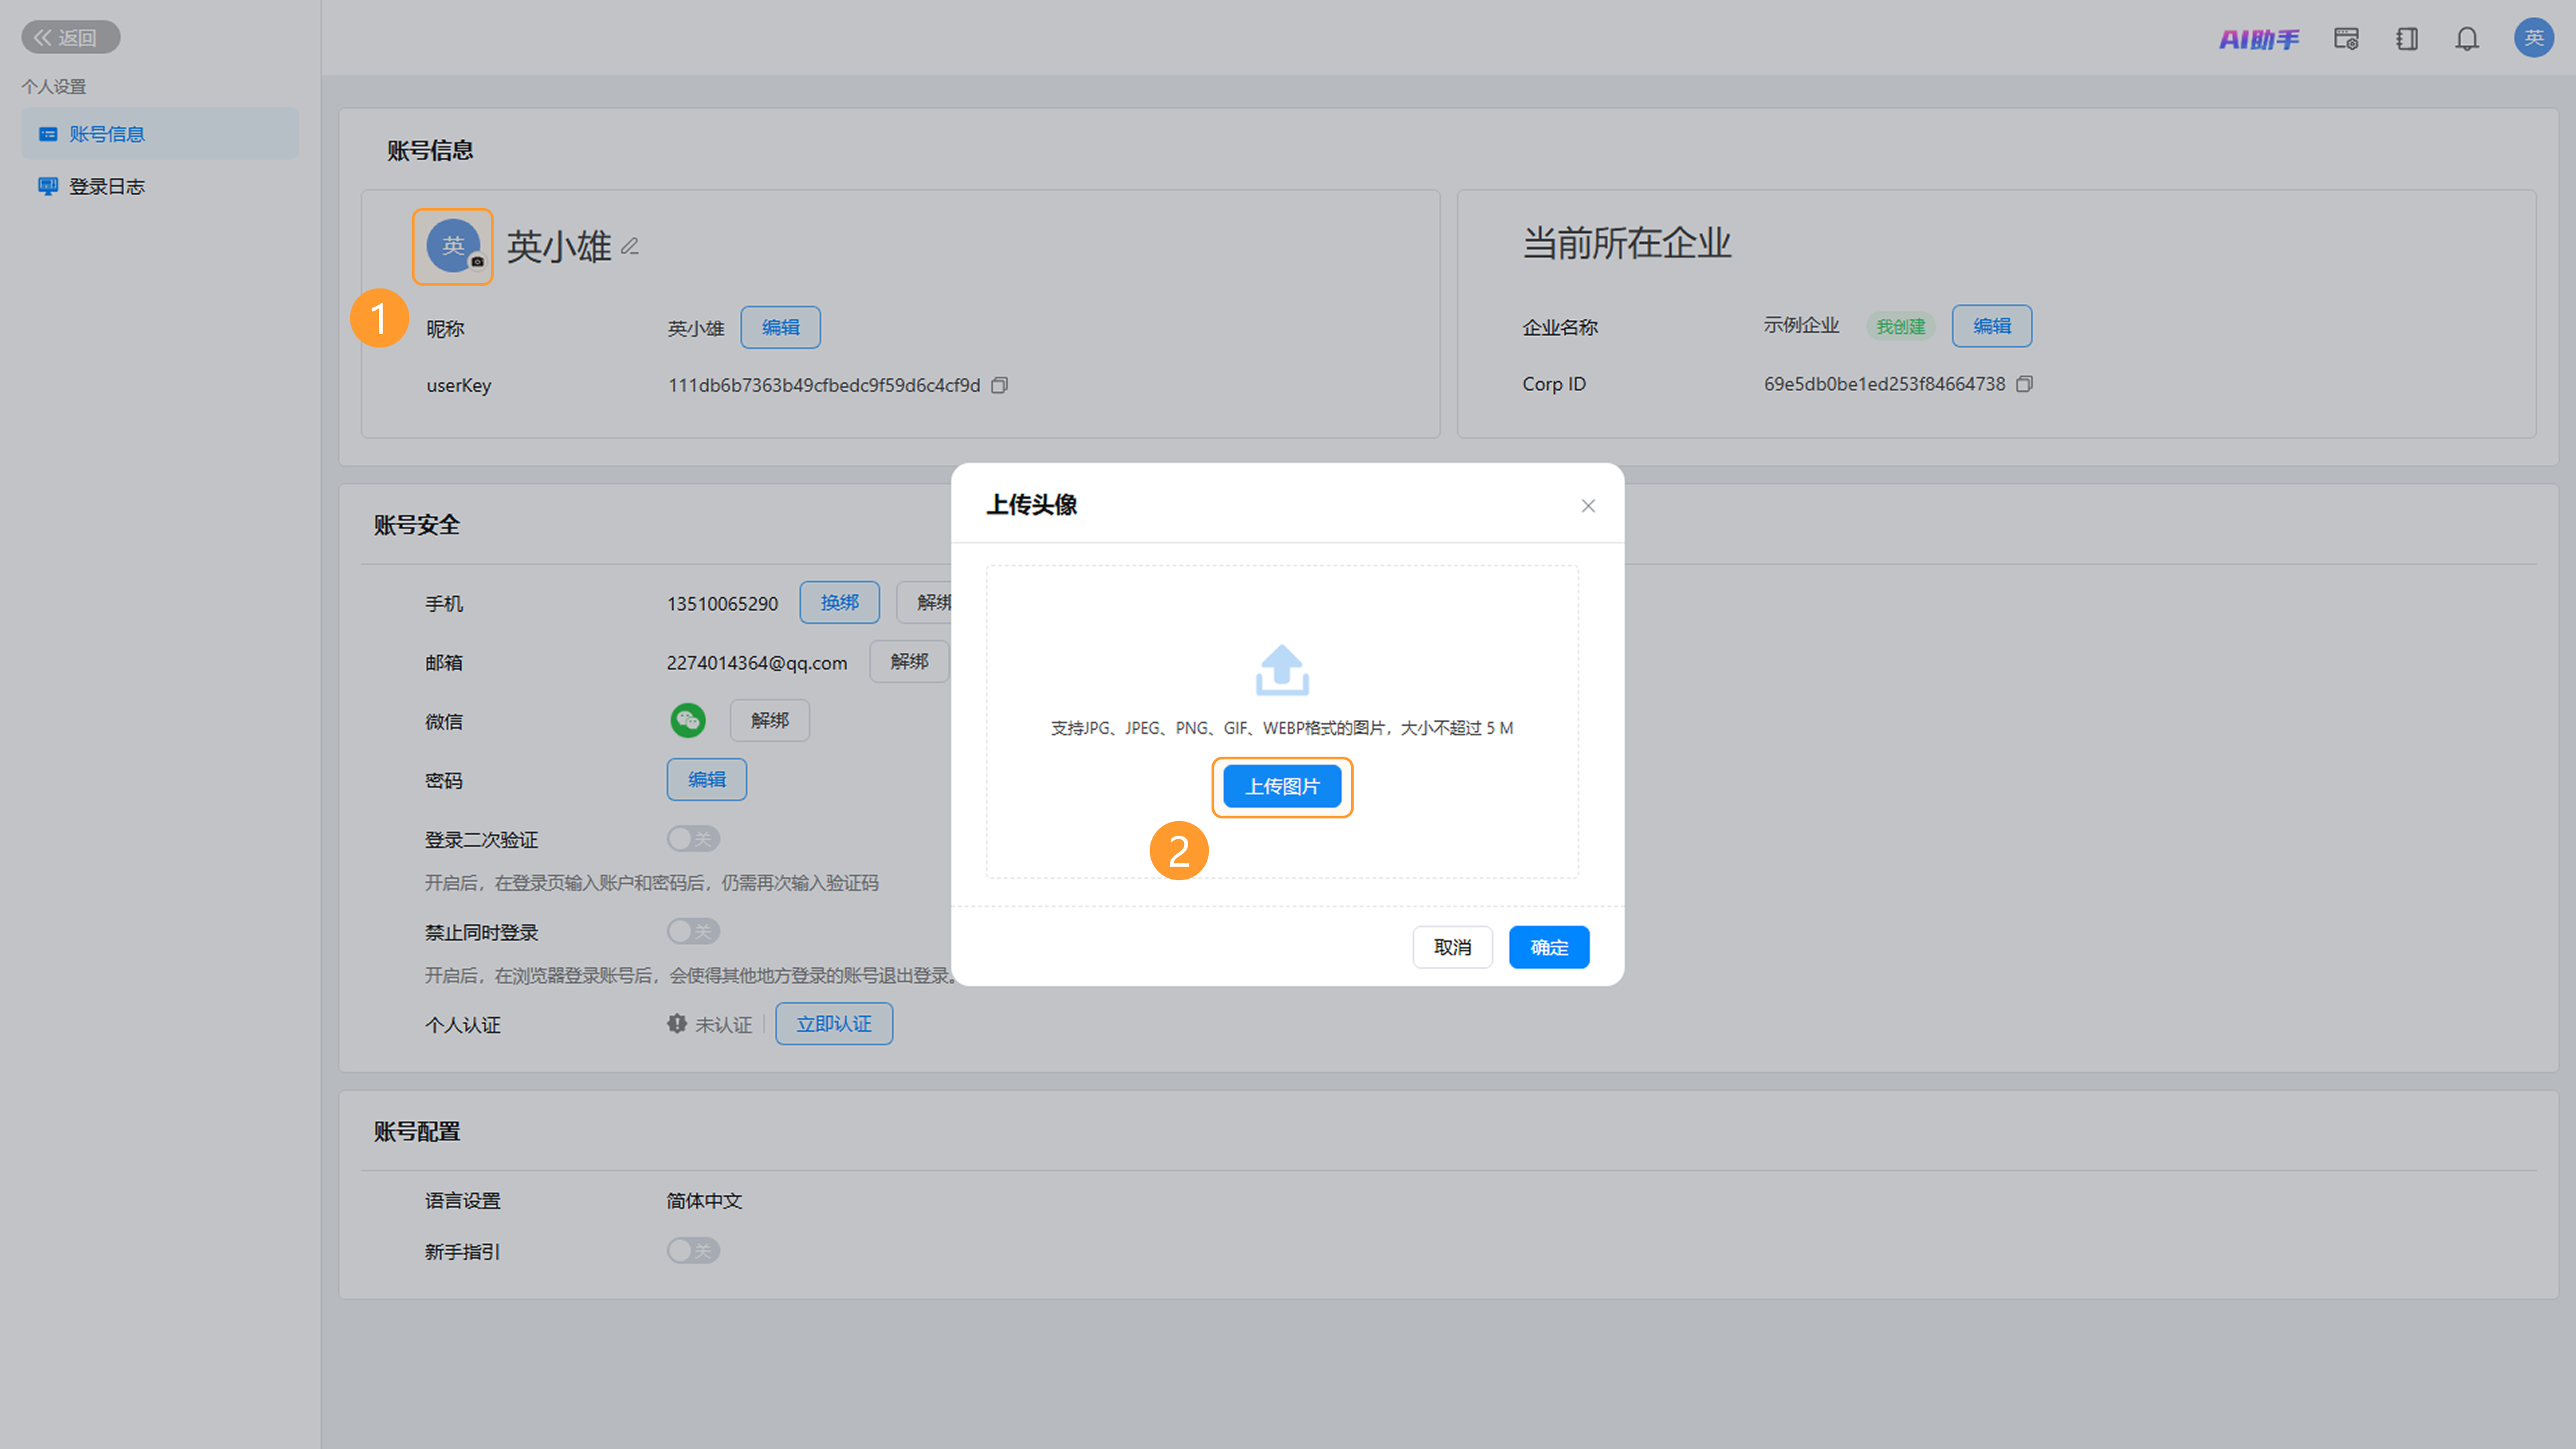Image resolution: width=2576 pixels, height=1449 pixels.
Task: Click email 2274014364@qq.com
Action: 756,663
